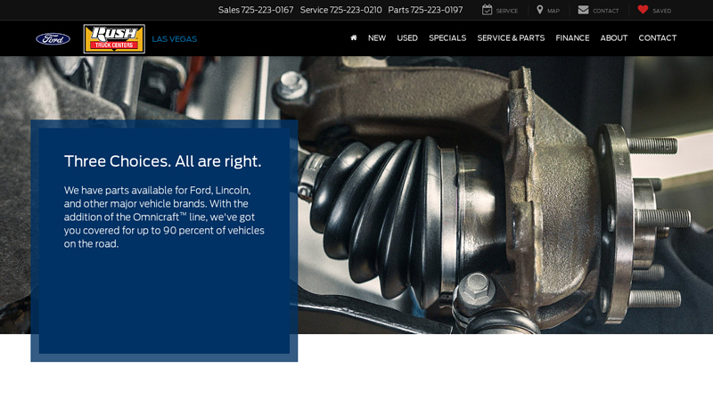713x401 pixels.
Task: Click the SERVICE label in top bar
Action: click(x=507, y=11)
